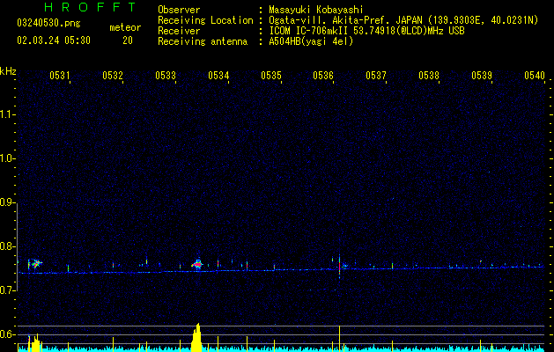Click the Observer label
The width and height of the screenshot is (554, 352).
pos(179,10)
